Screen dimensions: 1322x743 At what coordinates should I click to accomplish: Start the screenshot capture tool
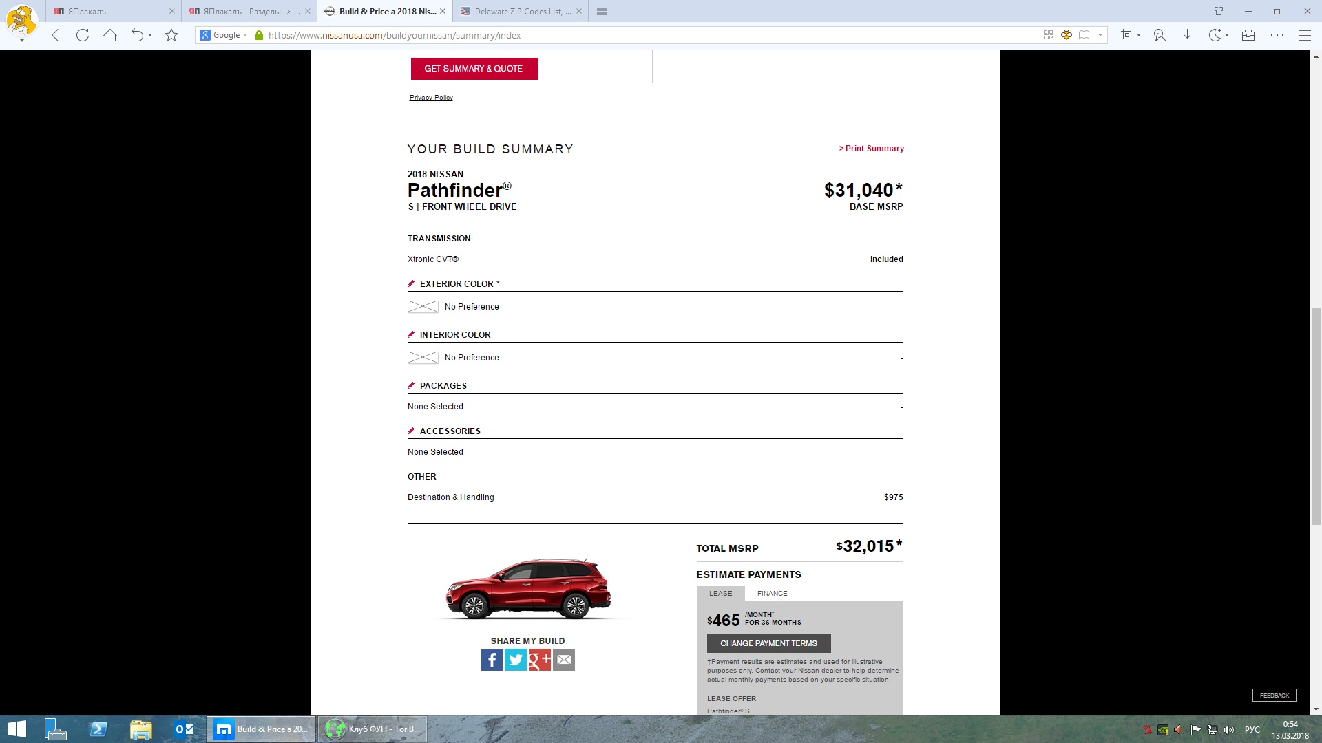tap(1126, 35)
